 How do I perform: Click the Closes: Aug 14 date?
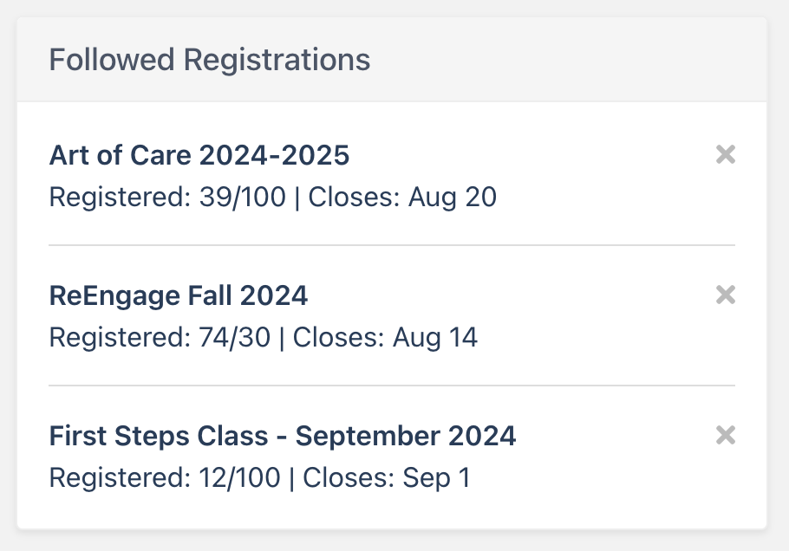click(385, 337)
